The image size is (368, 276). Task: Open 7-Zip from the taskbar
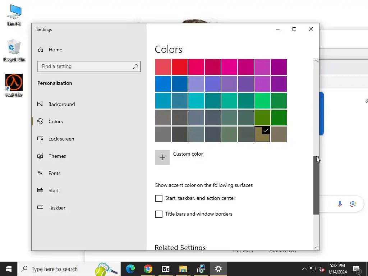pyautogui.click(x=165, y=269)
